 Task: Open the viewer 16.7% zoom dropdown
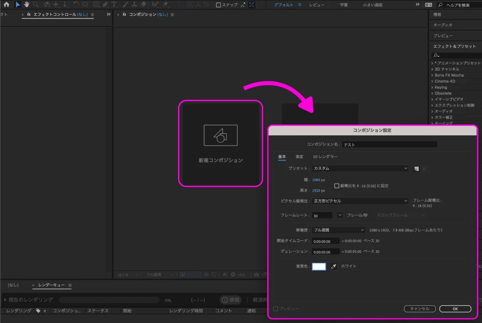coord(127,275)
